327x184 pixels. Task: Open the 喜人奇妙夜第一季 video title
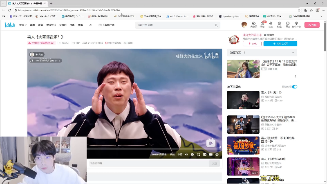278,139
